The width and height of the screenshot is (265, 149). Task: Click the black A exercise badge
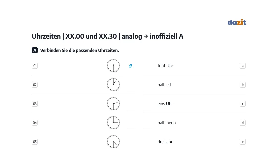(35, 50)
